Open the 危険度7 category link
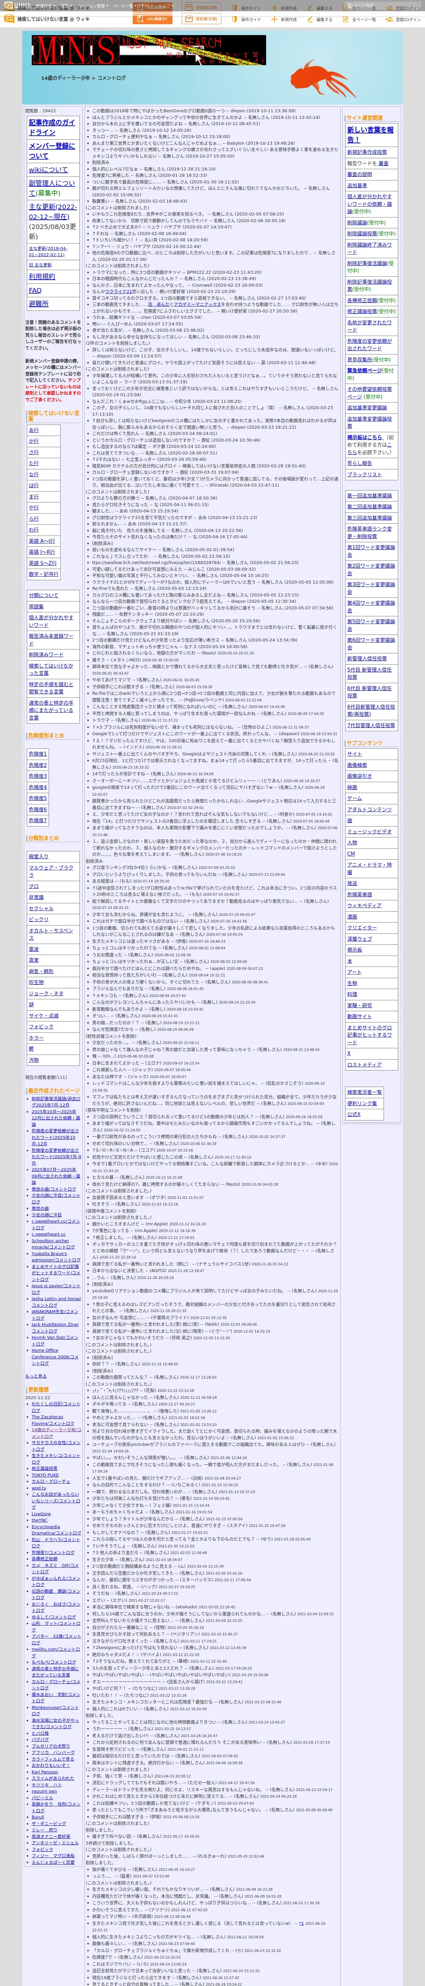 pos(38,820)
